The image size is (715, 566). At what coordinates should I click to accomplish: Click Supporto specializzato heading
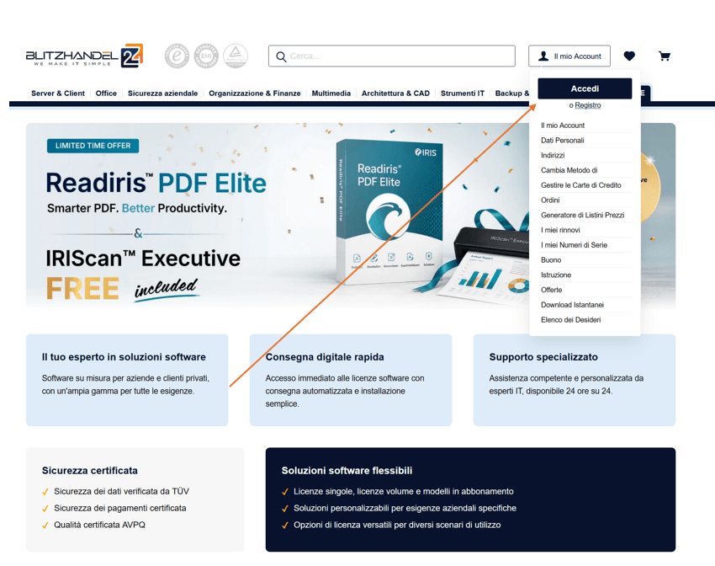[543, 357]
